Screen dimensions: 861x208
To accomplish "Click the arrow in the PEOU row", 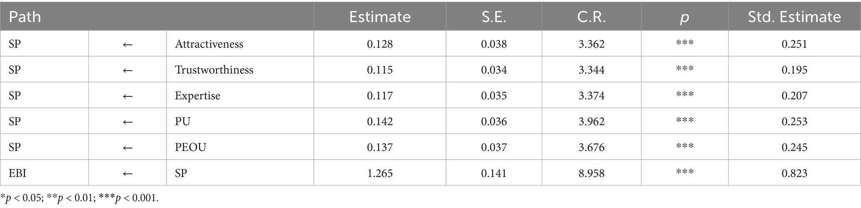I will click(x=127, y=147).
